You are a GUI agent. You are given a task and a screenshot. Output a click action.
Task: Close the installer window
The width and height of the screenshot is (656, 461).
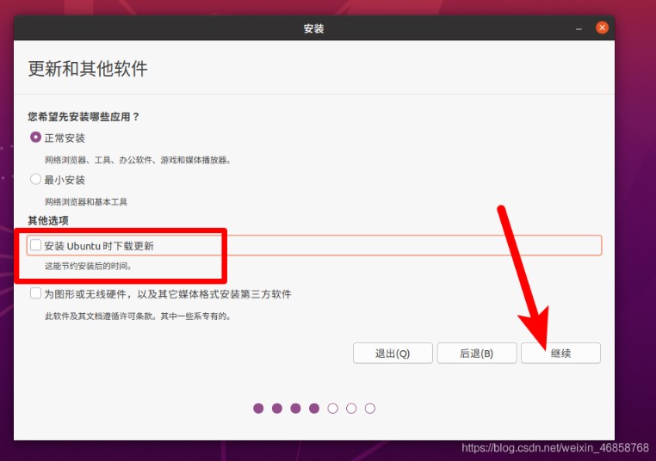point(602,28)
